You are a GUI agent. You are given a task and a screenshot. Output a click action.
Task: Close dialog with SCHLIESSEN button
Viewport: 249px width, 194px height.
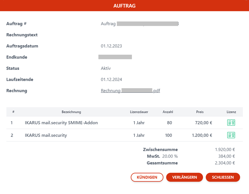click(223, 177)
